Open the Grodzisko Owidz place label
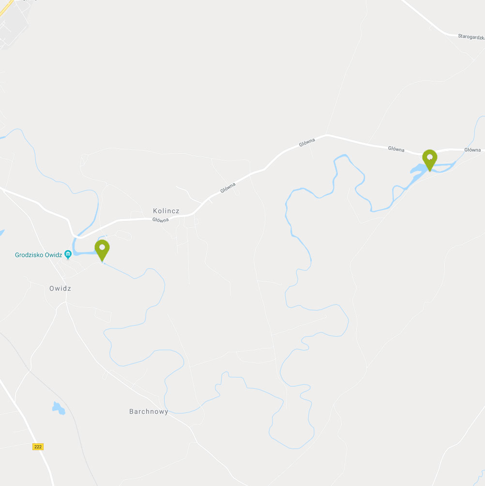Image resolution: width=485 pixels, height=486 pixels. point(38,255)
